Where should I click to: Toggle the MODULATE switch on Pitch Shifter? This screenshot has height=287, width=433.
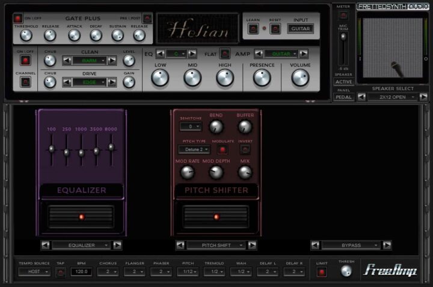tap(223, 149)
